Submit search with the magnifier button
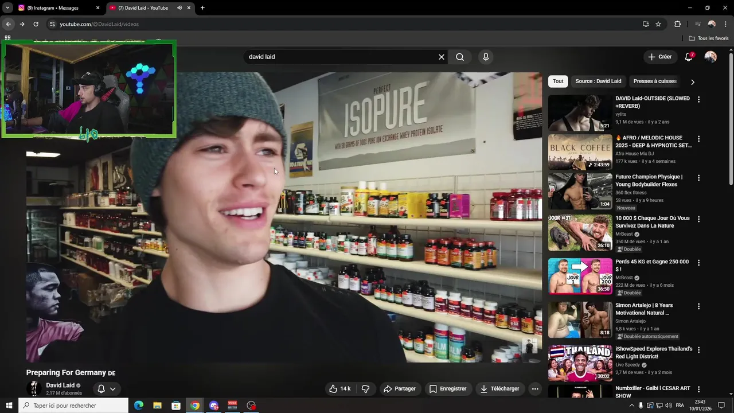 click(x=460, y=57)
